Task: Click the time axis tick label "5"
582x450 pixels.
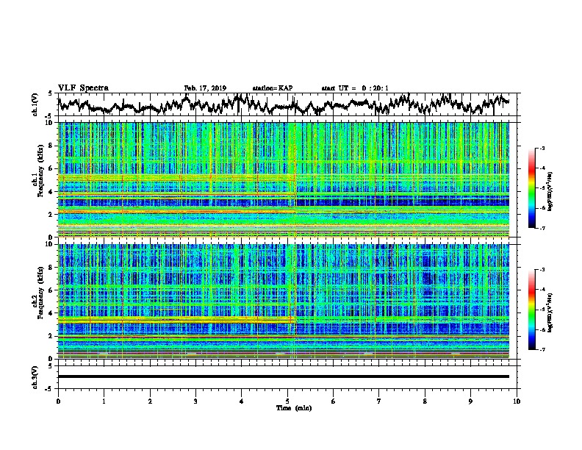Action: pyautogui.click(x=287, y=401)
